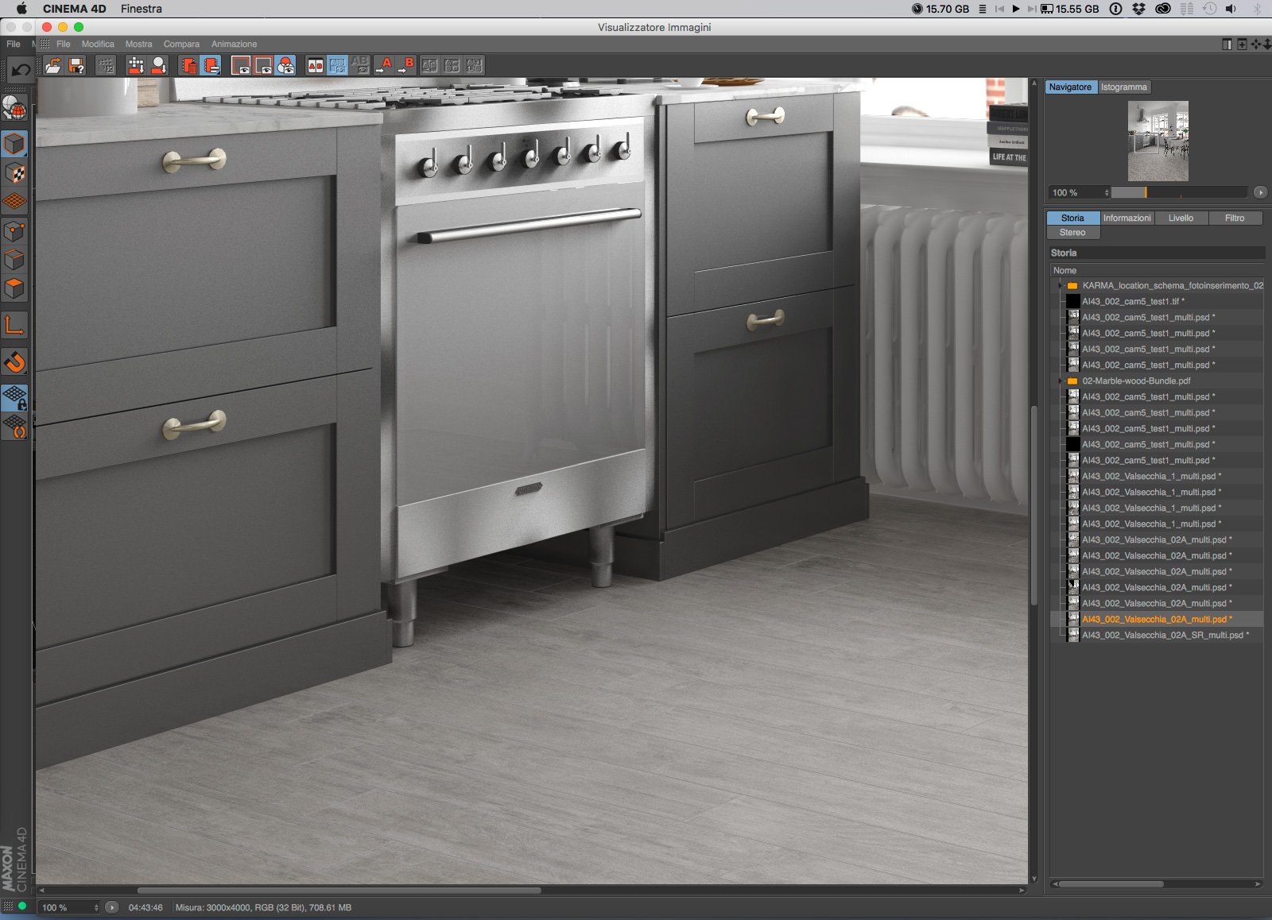
Task: Click the red trash clear-history icon
Action: (189, 66)
